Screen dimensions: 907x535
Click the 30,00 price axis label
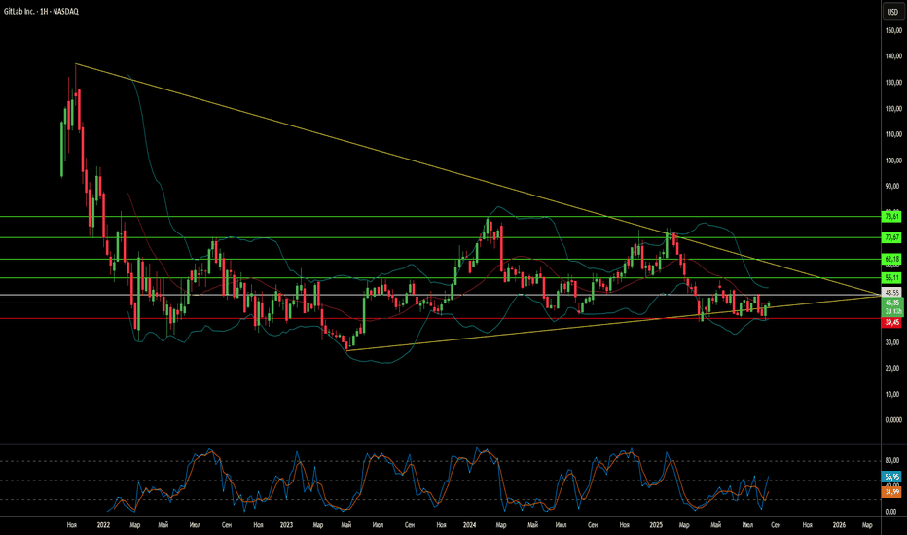pos(892,342)
